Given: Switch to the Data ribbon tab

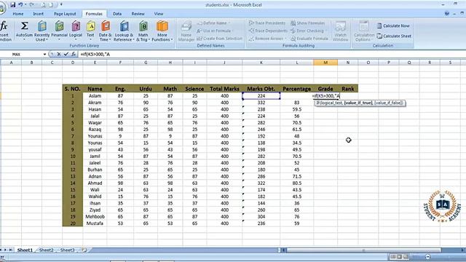Looking at the screenshot, I should click(116, 14).
